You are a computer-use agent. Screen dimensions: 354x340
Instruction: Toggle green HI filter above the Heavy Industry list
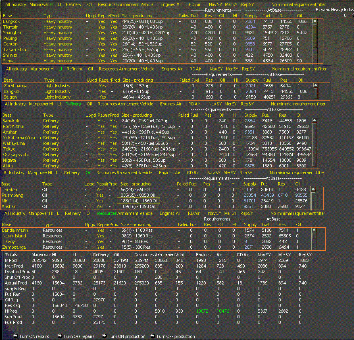click(52, 4)
